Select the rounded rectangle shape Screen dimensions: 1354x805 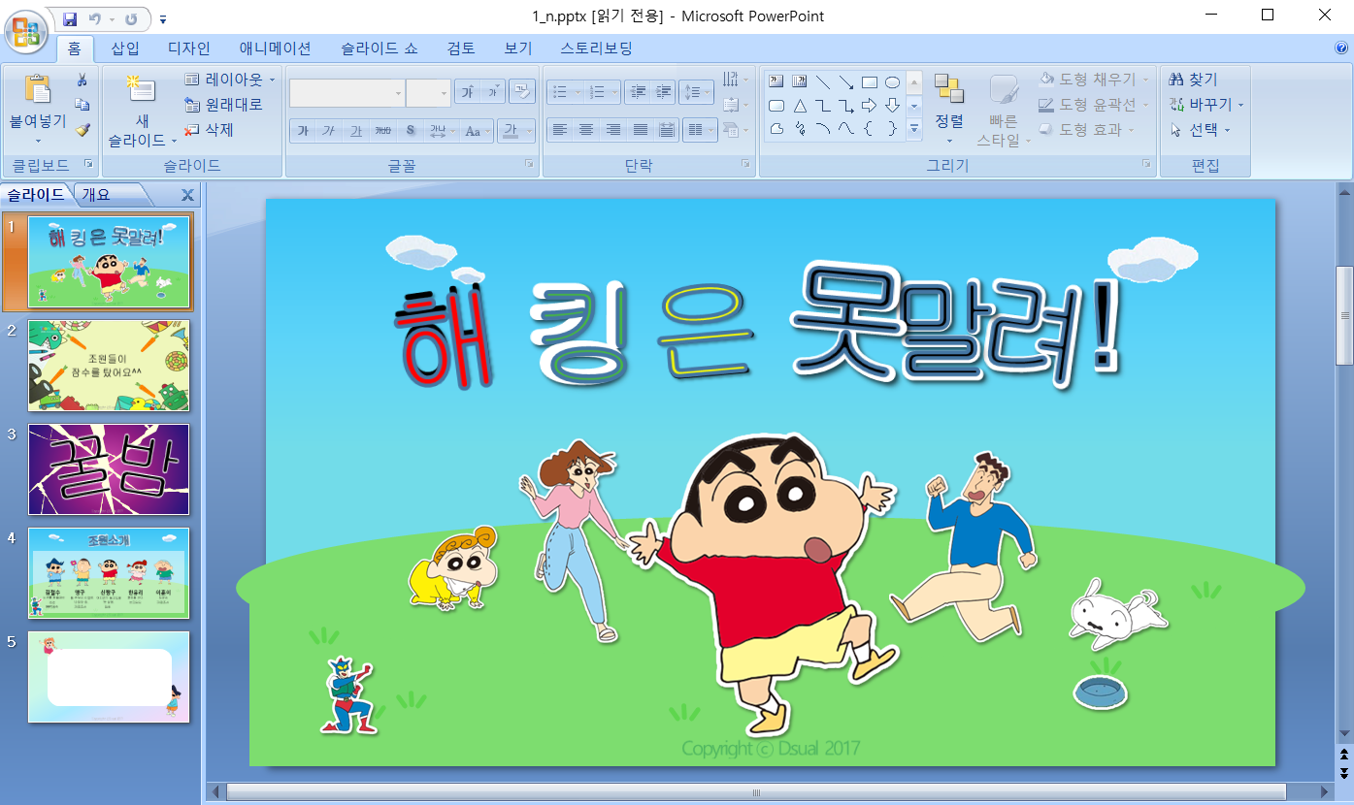[x=776, y=105]
